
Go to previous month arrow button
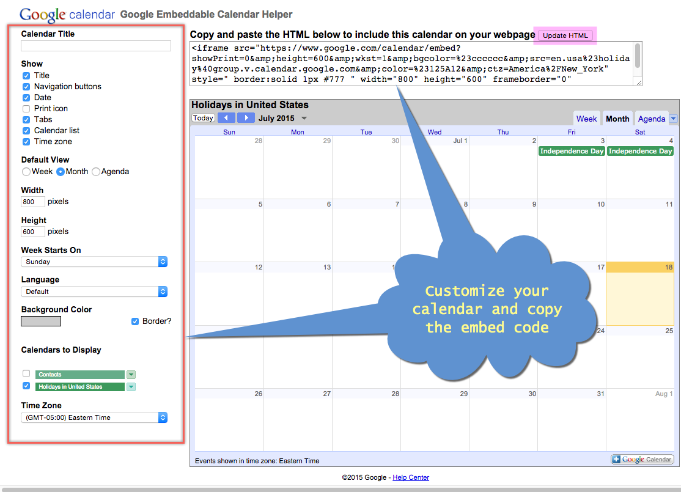[226, 118]
